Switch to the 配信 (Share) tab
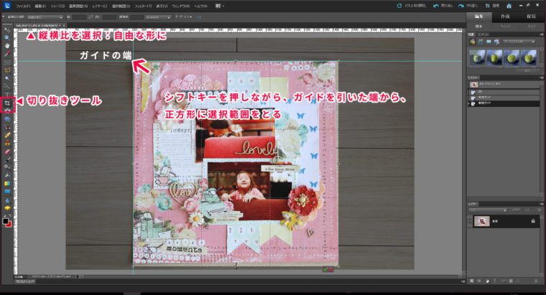Image resolution: width=546 pixels, height=295 pixels. 532,15
